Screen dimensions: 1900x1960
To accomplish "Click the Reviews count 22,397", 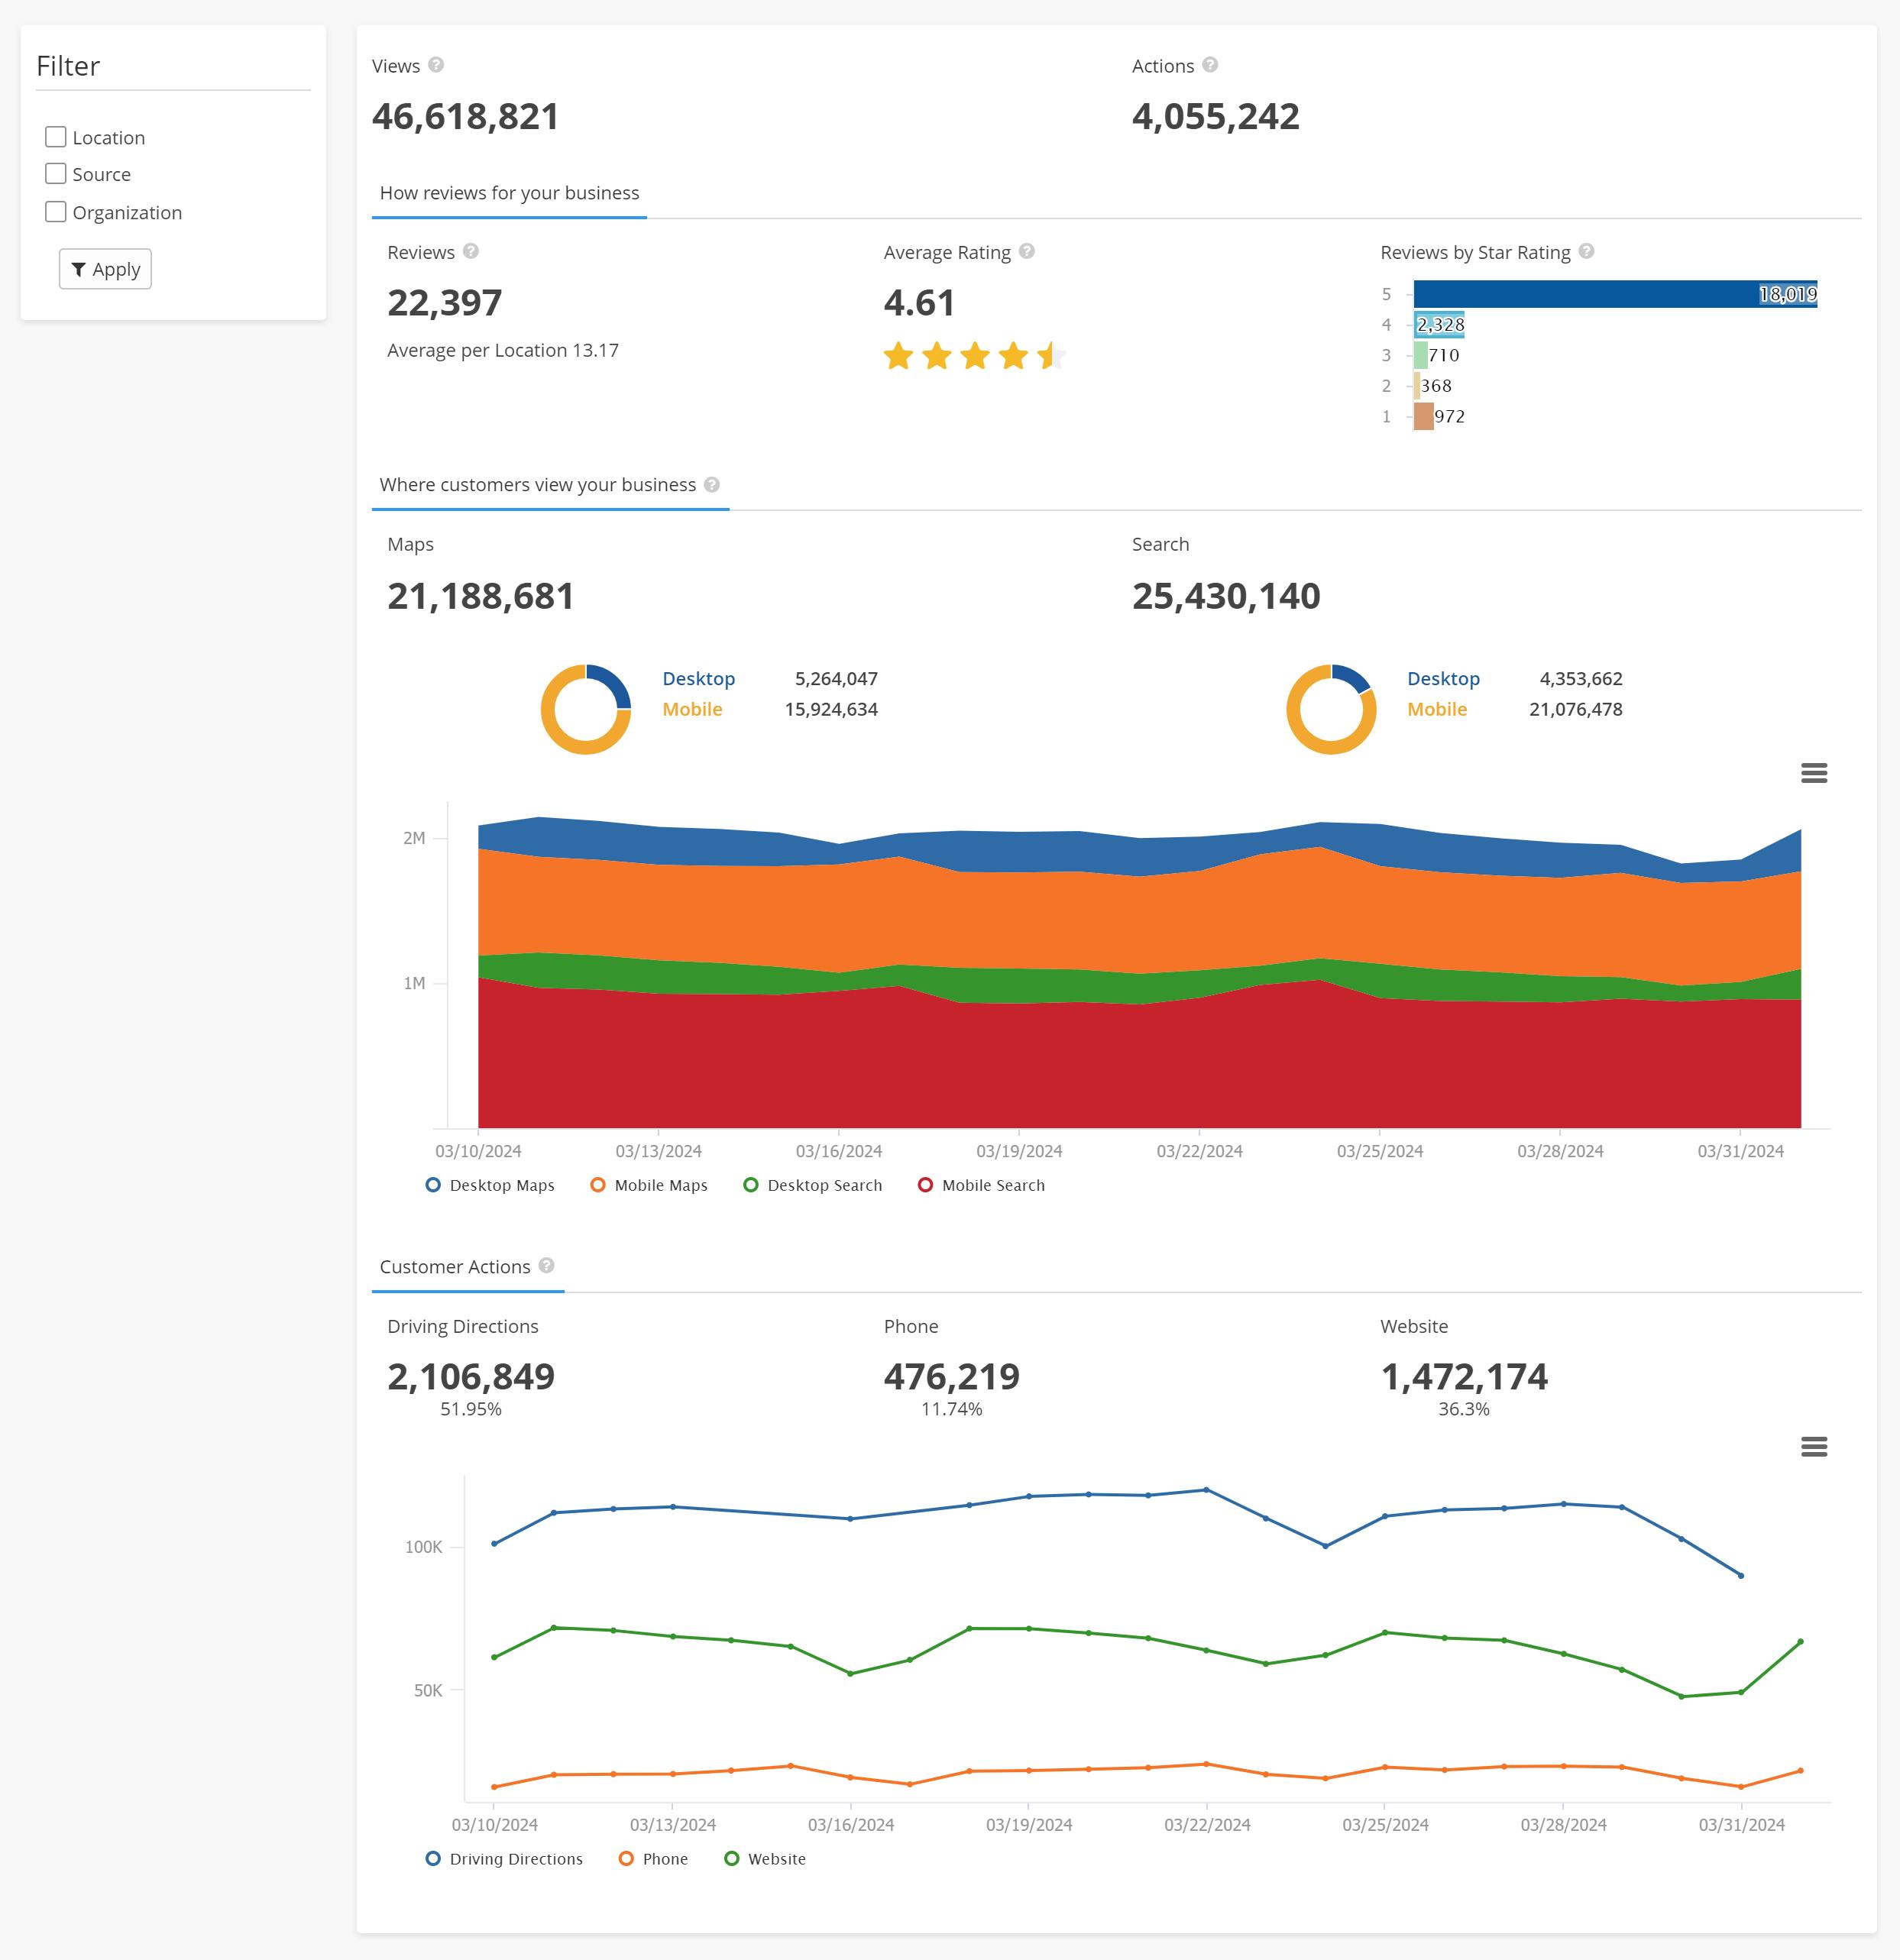I will 445,303.
